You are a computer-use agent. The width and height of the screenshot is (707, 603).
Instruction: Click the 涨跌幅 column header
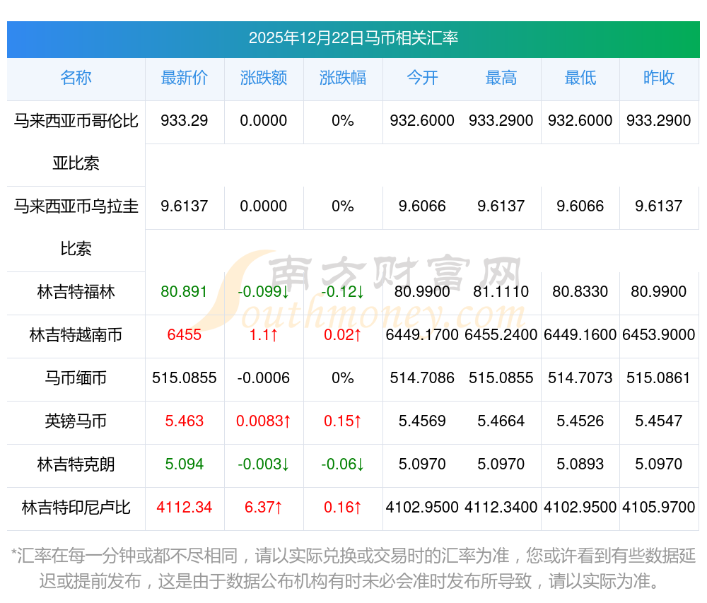pos(343,78)
